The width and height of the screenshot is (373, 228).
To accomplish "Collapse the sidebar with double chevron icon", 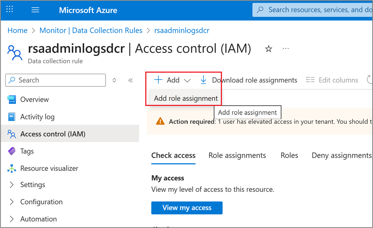I will pyautogui.click(x=130, y=80).
